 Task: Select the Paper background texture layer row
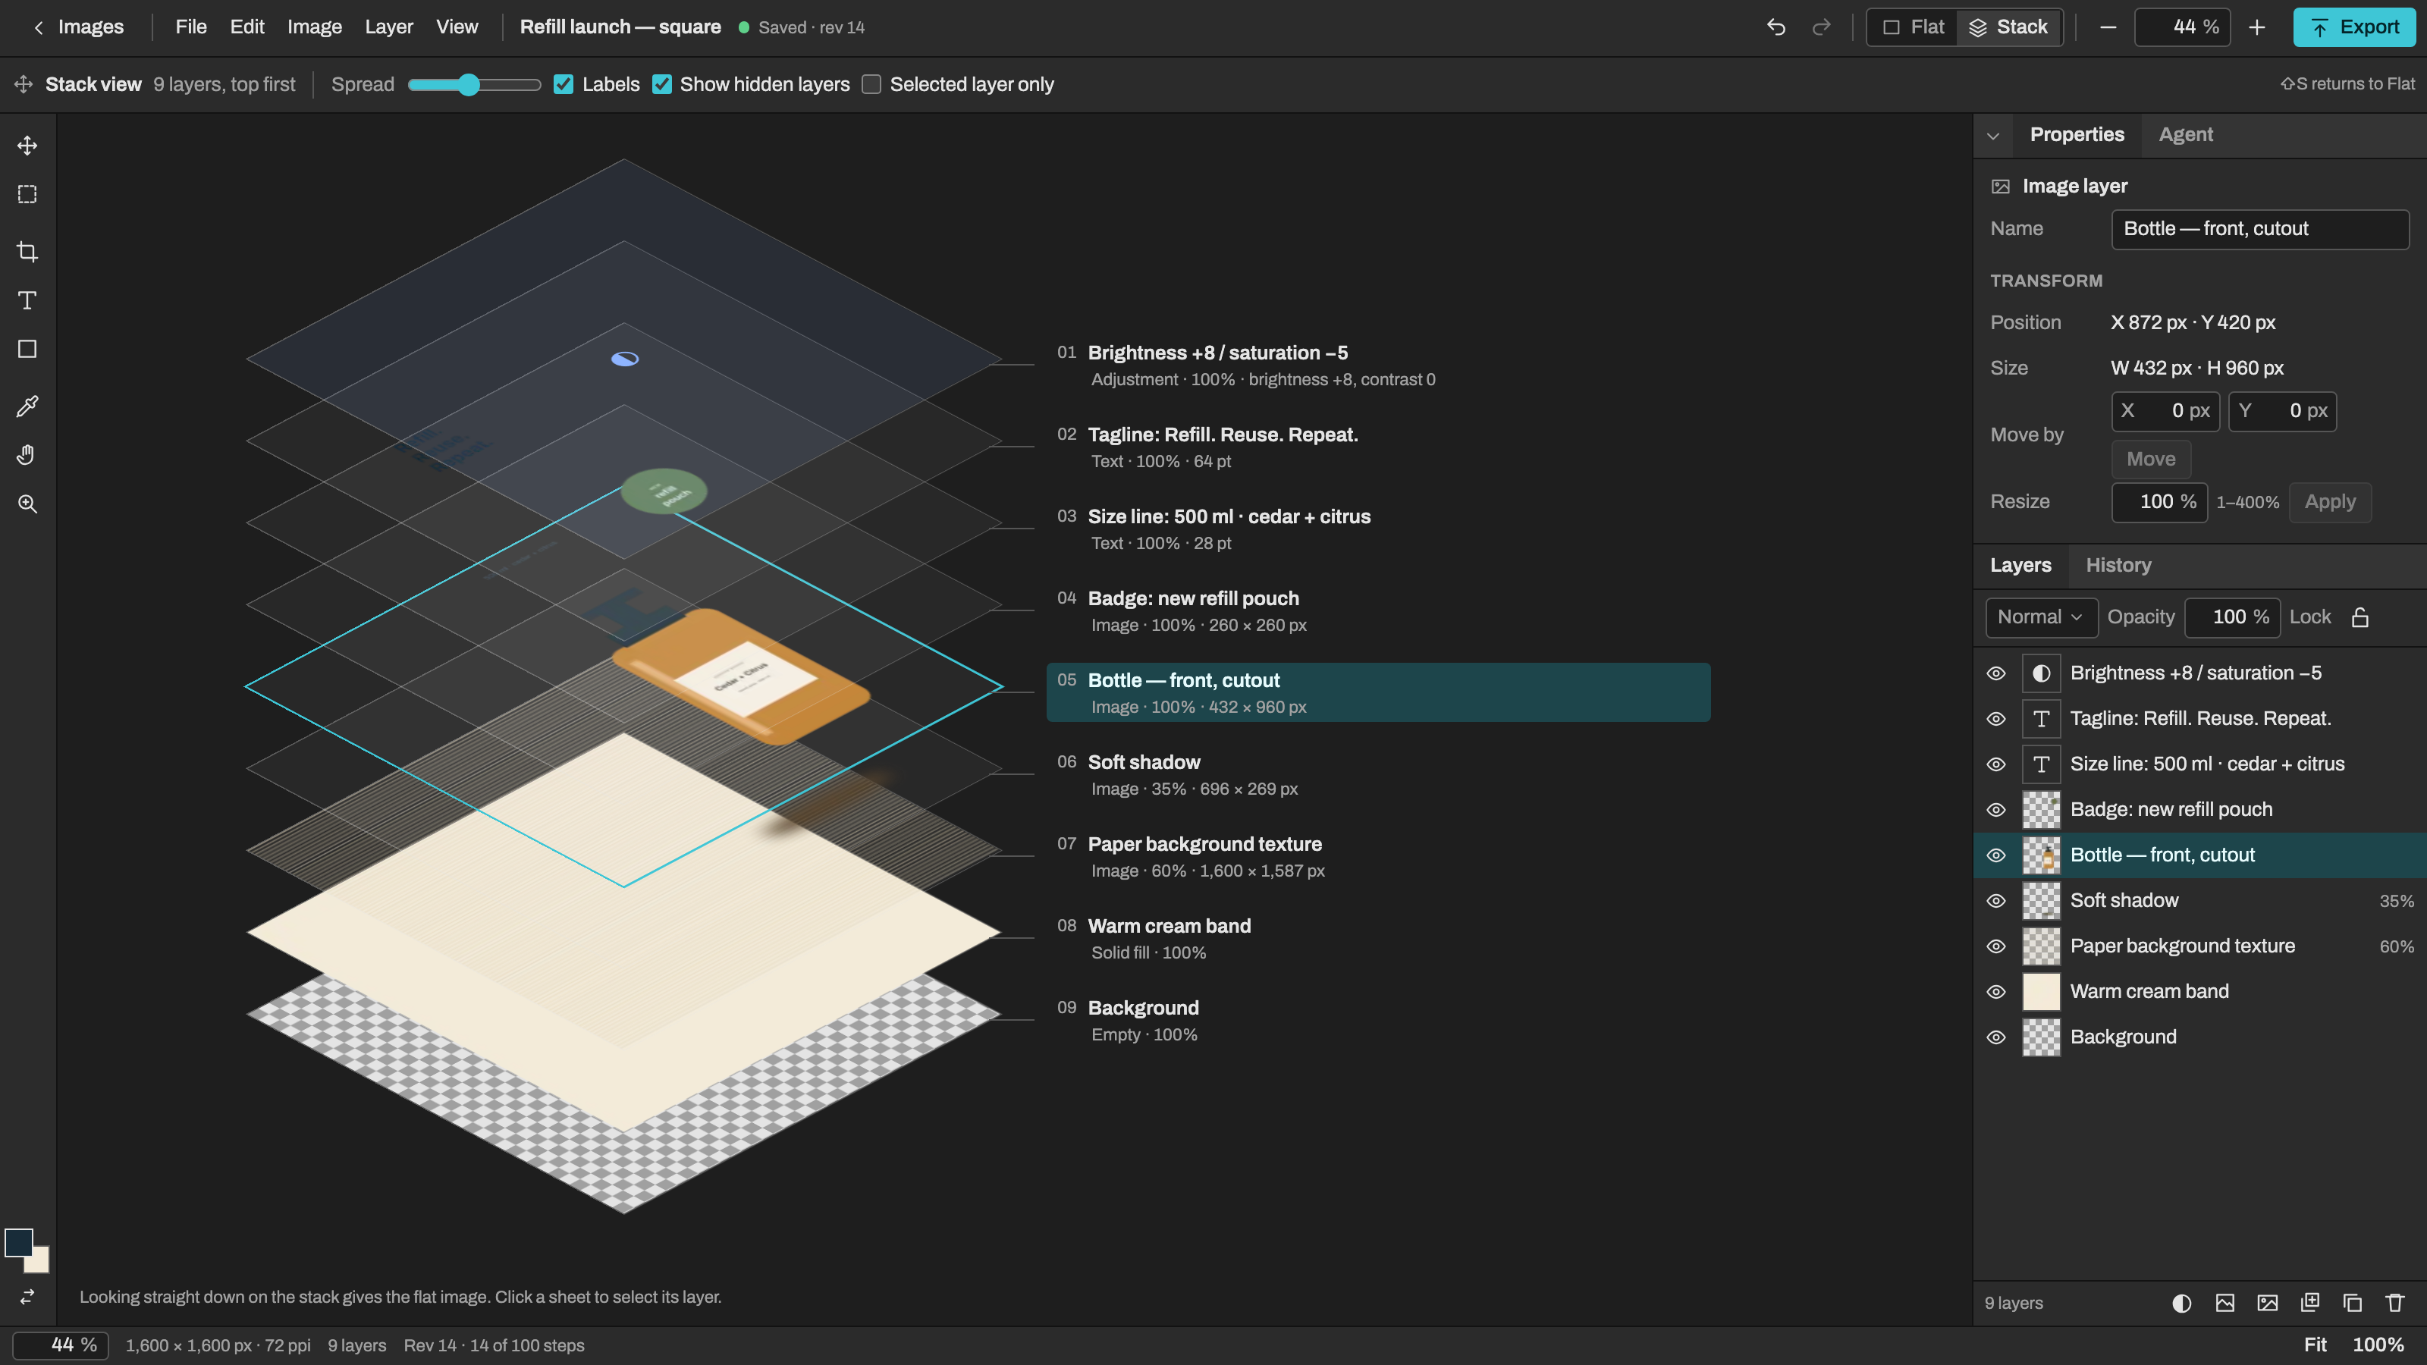point(2201,946)
